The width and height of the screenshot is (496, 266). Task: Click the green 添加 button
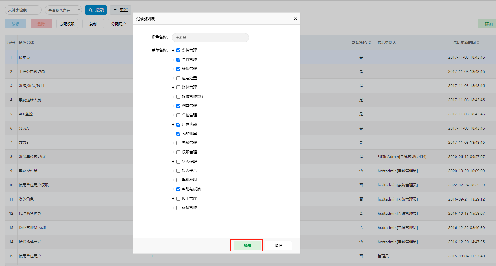tap(488, 24)
